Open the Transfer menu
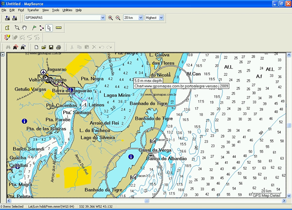This screenshot has height=210, width=292. 33,10
